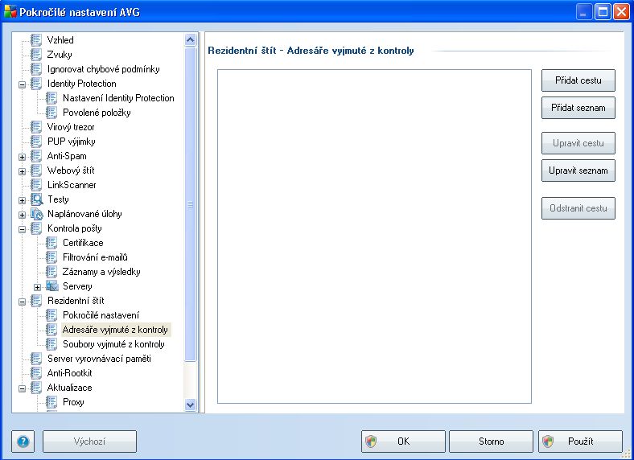Image resolution: width=634 pixels, height=460 pixels.
Task: Expand the Servery subnode
Action: point(38,287)
